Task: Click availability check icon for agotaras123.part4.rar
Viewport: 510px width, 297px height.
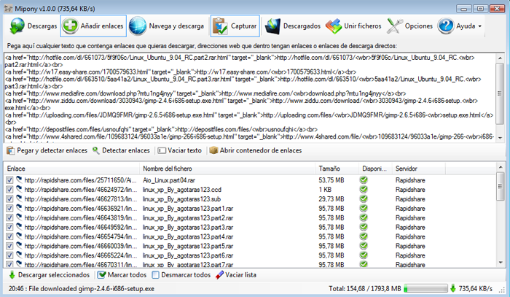Action: (x=364, y=236)
